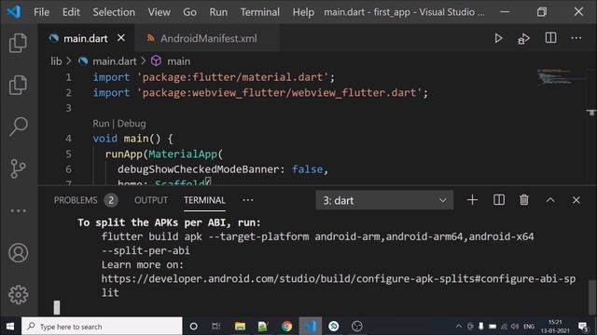Open the Help menu
Screen dimensions: 597x335
pyautogui.click(x=303, y=12)
